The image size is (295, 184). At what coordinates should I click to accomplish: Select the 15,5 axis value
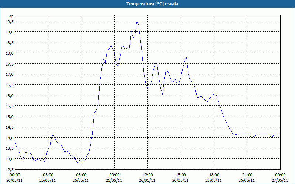click(10, 106)
